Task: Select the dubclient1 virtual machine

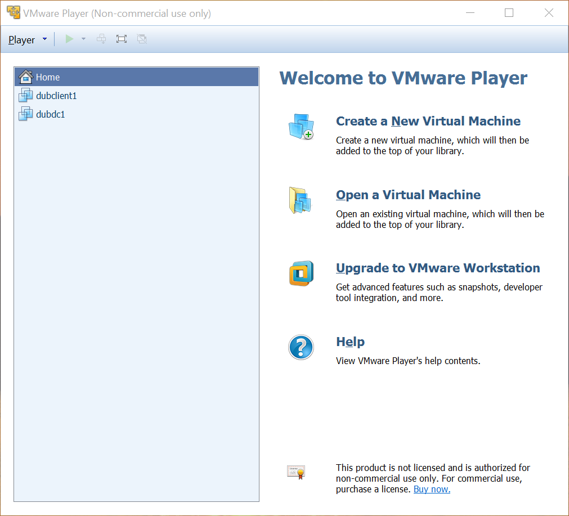Action: pos(136,96)
